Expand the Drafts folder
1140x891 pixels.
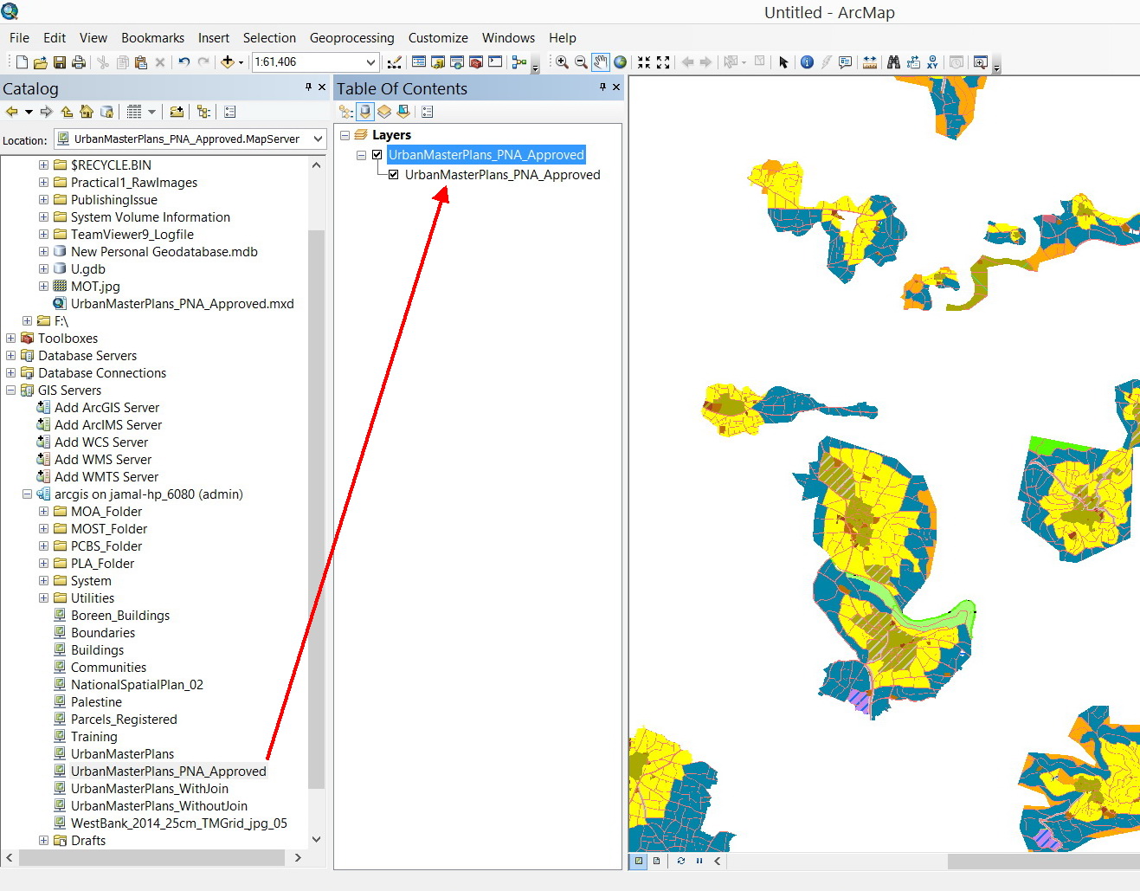click(x=43, y=841)
